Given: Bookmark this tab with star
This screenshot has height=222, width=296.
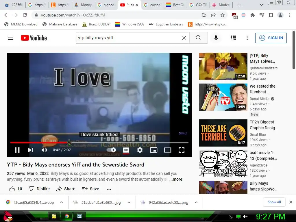Looking at the screenshot, I should (x=223, y=15).
